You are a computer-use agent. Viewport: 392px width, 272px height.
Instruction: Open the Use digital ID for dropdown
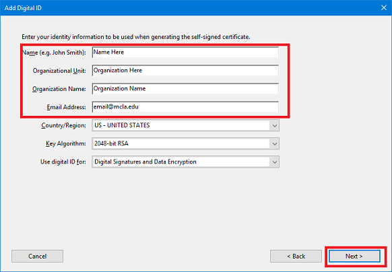185,162
